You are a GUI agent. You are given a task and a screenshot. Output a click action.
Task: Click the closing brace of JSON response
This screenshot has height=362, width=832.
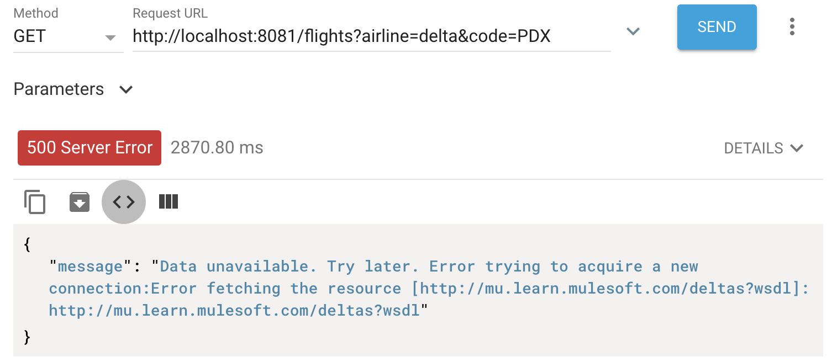click(x=27, y=335)
